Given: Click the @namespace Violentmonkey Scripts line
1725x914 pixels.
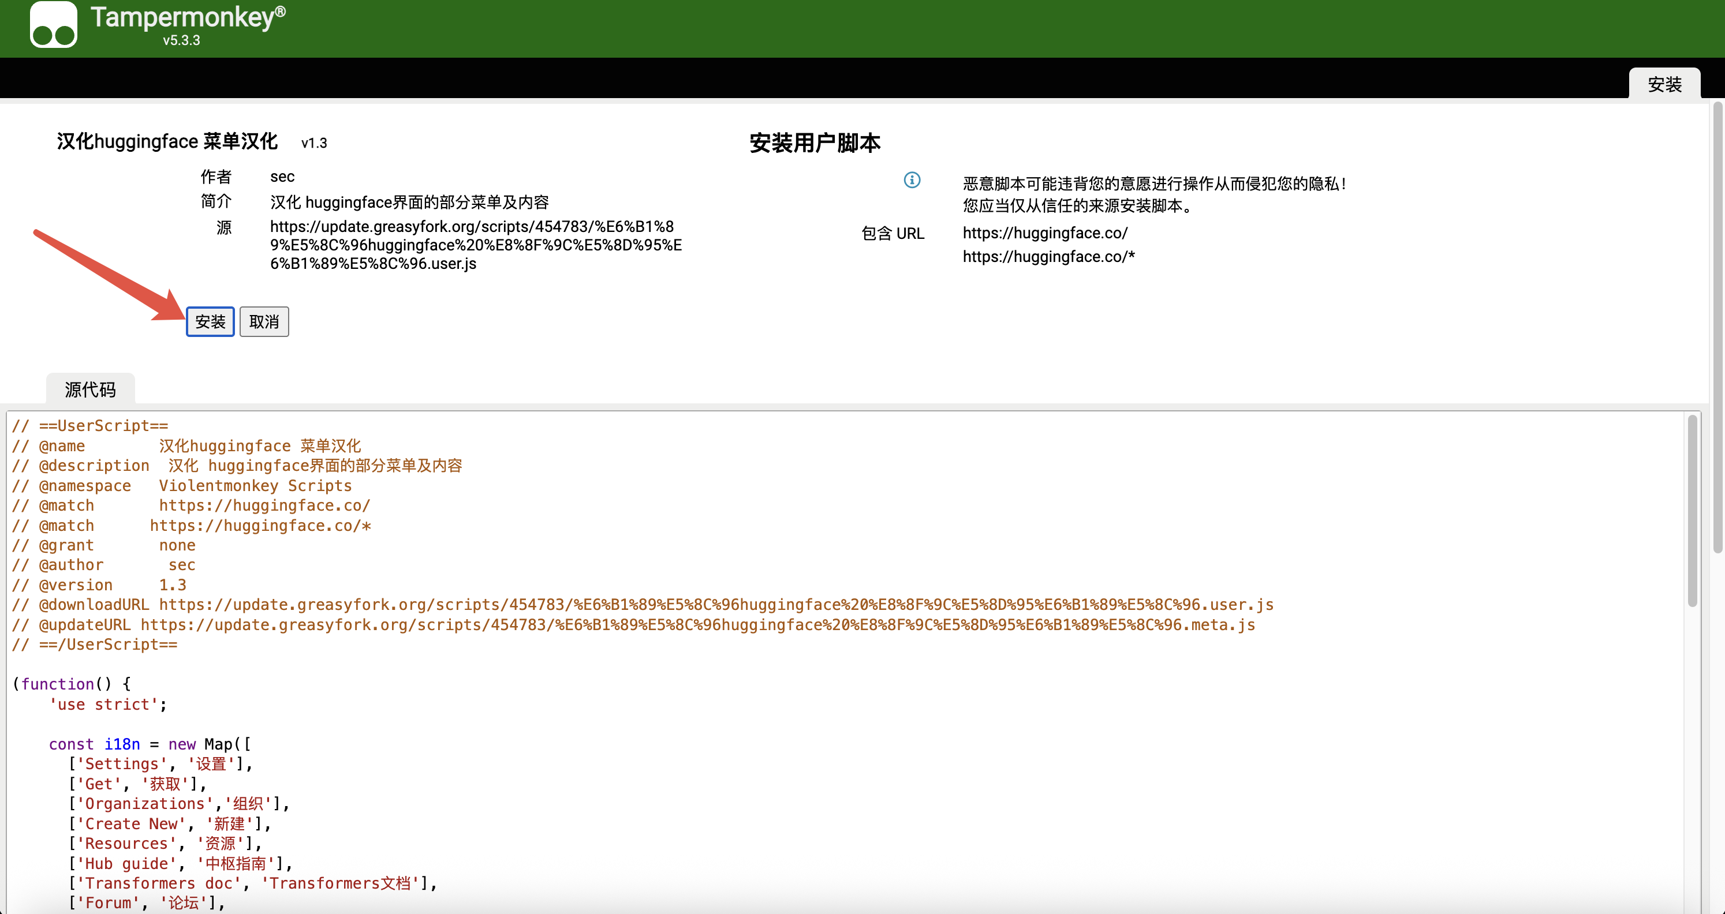Looking at the screenshot, I should [x=182, y=486].
